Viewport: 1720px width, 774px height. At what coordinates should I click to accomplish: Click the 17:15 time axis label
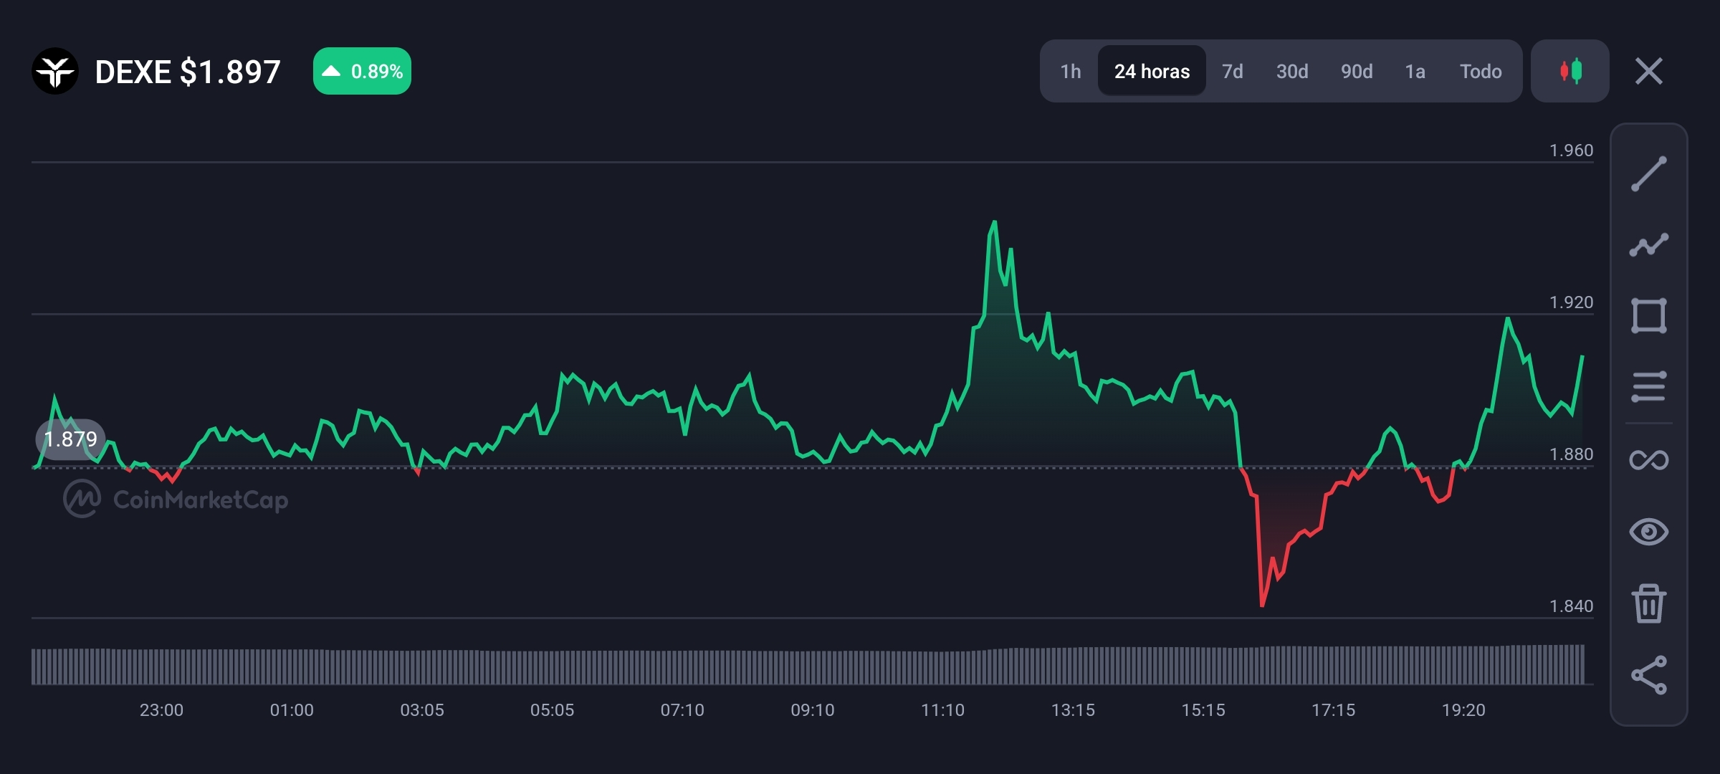1333,710
